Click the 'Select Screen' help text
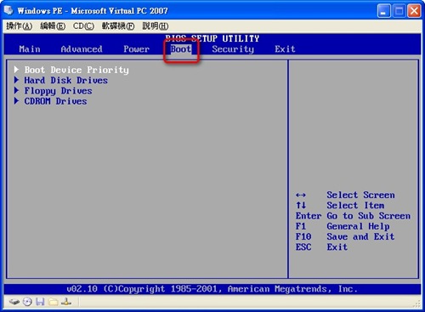The image size is (425, 312). pos(360,195)
